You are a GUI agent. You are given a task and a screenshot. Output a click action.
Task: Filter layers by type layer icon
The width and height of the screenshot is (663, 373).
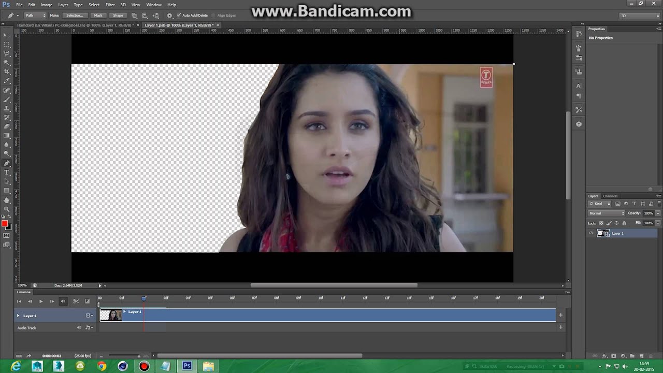(x=635, y=204)
